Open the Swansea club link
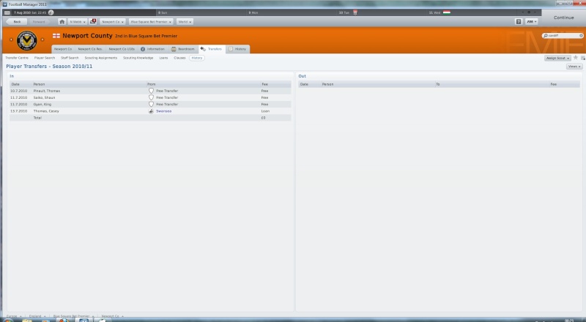The width and height of the screenshot is (586, 322). [163, 111]
